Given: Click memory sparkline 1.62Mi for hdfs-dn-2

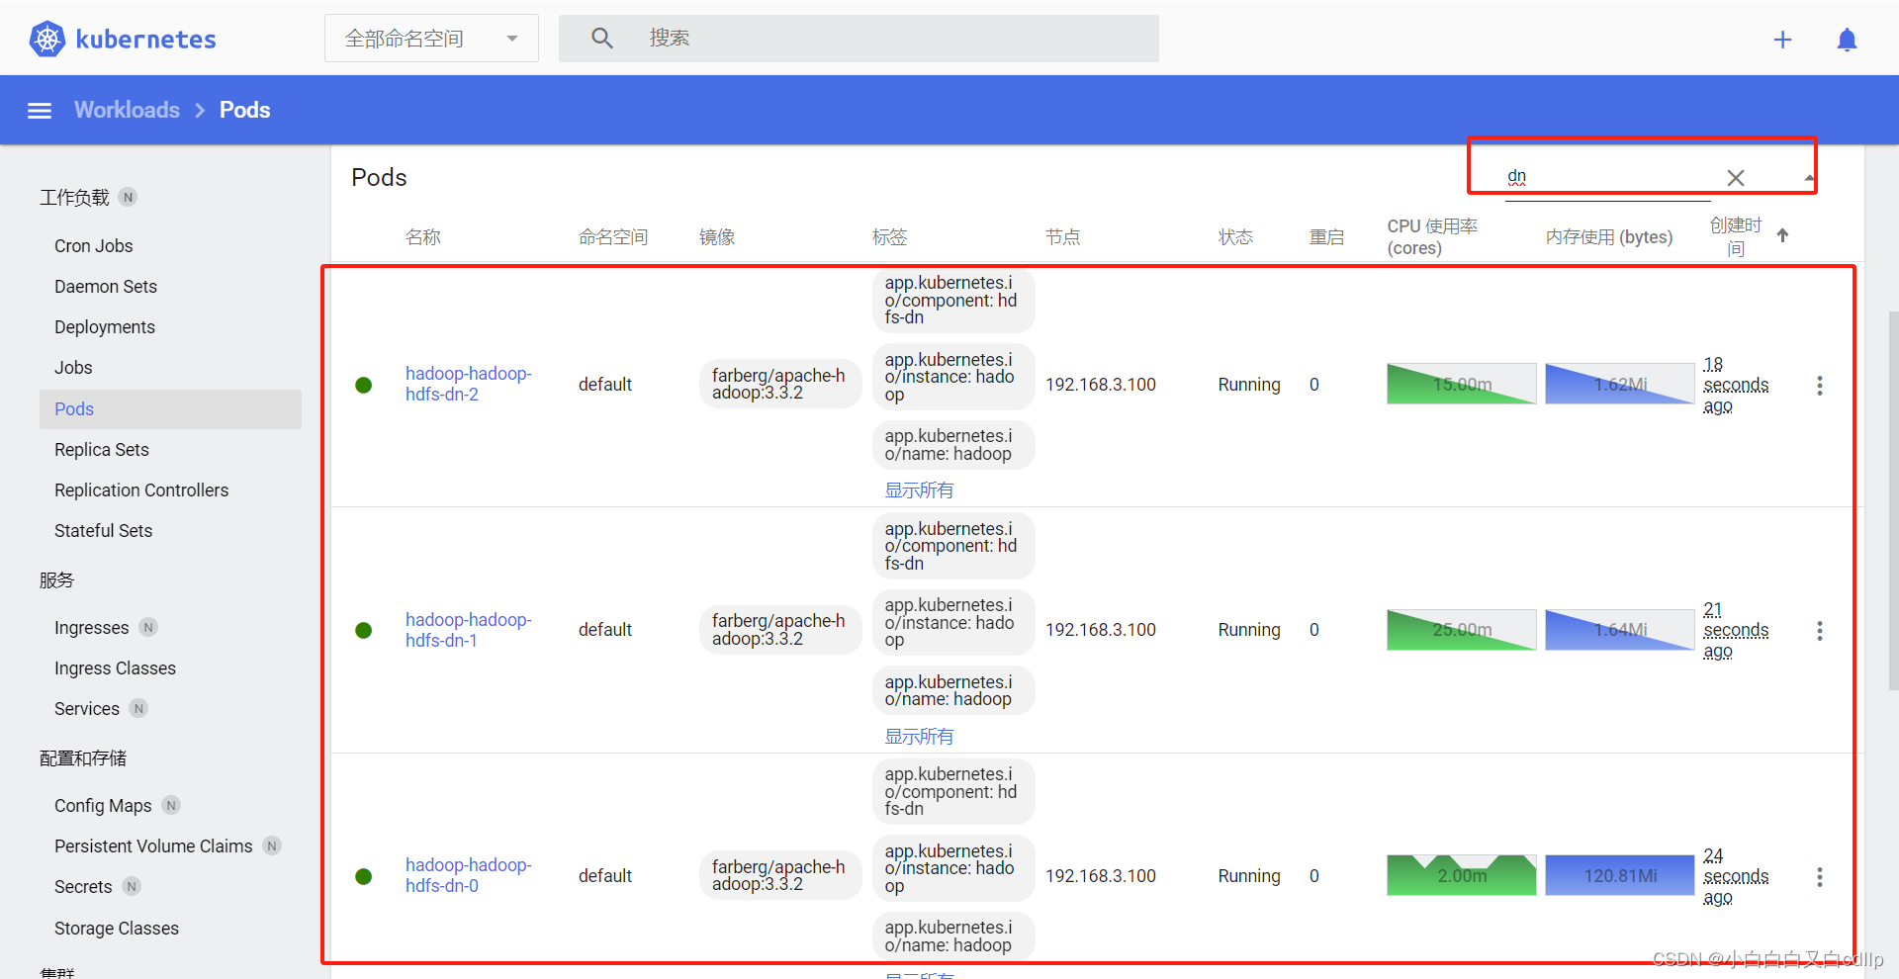Looking at the screenshot, I should (1620, 384).
